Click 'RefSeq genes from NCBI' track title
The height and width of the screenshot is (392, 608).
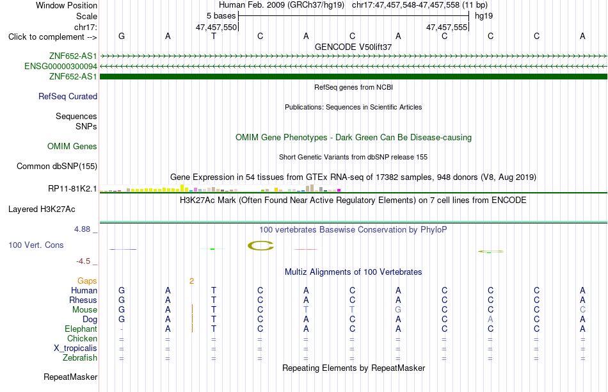pyautogui.click(x=354, y=87)
